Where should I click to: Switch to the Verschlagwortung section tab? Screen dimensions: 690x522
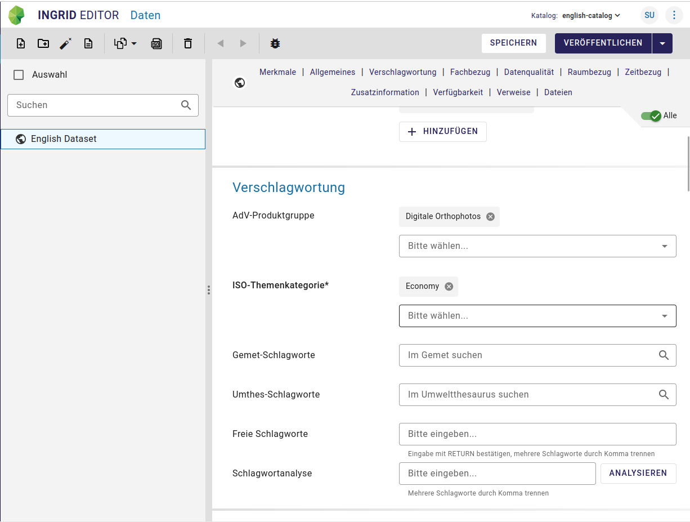[x=402, y=72]
